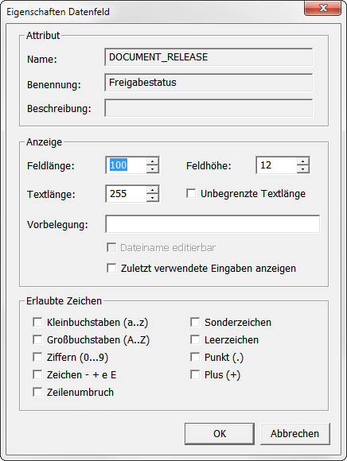This screenshot has height=461, width=347.
Task: Increase Feldlänge with the up arrow
Action: [153, 161]
